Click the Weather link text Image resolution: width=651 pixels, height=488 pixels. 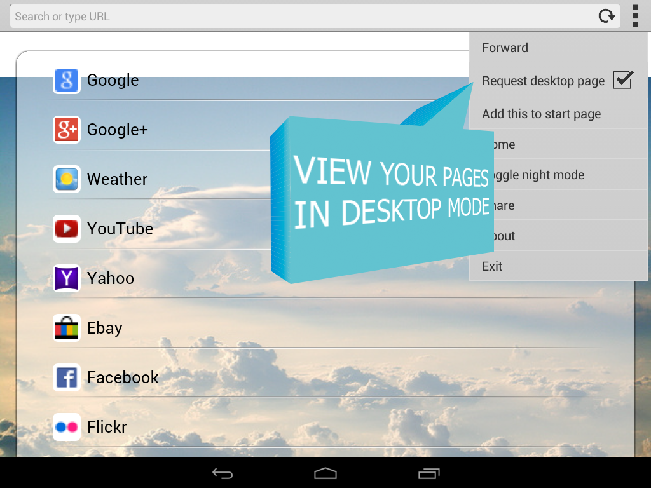point(117,179)
